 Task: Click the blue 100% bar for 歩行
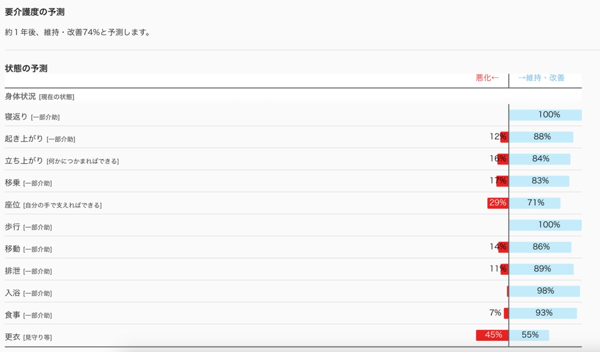[545, 225]
